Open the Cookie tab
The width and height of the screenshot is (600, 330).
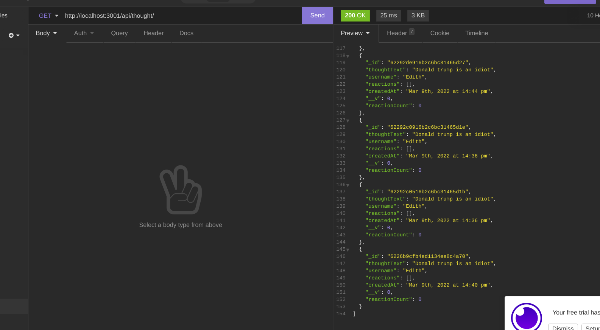pos(440,33)
